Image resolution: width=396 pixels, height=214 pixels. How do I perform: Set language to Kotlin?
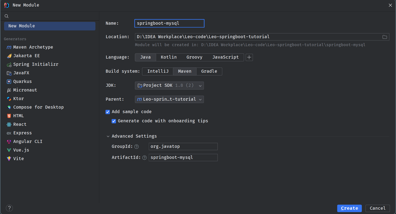(x=169, y=57)
